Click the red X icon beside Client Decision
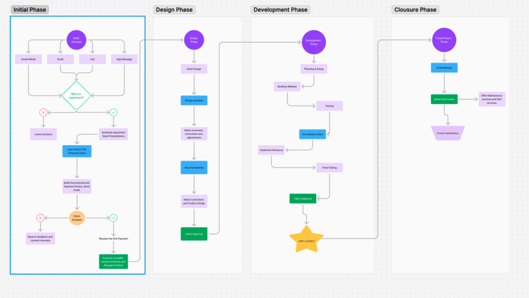This screenshot has height=298, width=529. (x=40, y=218)
